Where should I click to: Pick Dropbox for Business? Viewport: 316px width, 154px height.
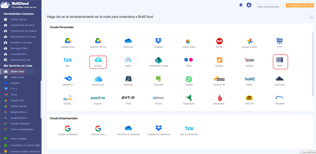pos(159,128)
